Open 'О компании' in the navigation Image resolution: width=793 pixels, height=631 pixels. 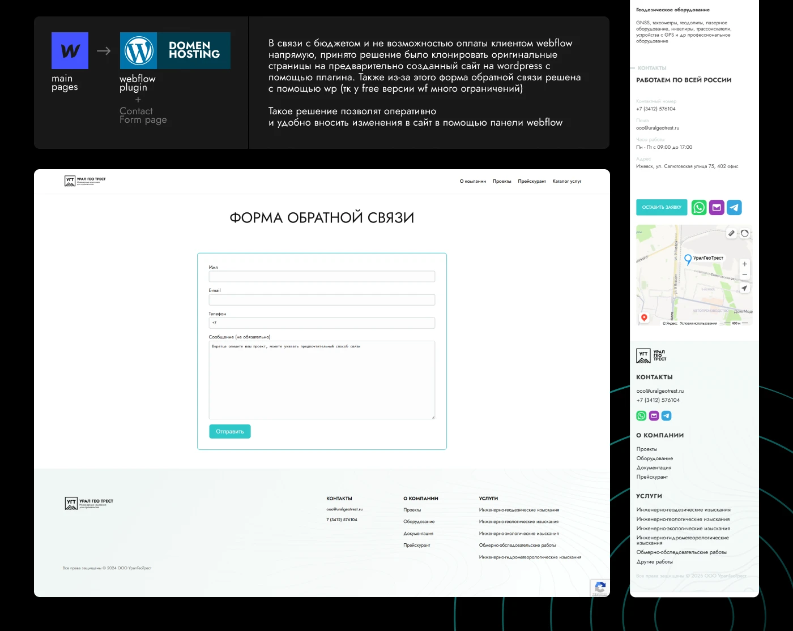(x=472, y=181)
